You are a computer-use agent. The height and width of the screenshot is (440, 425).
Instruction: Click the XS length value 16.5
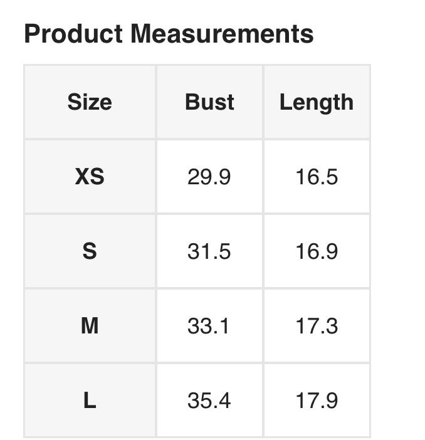click(x=317, y=177)
